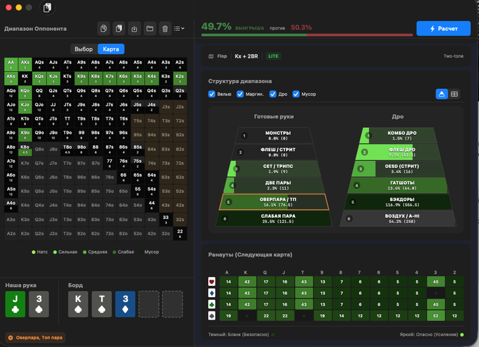Click the hearts suit icon in runouts

[211, 281]
